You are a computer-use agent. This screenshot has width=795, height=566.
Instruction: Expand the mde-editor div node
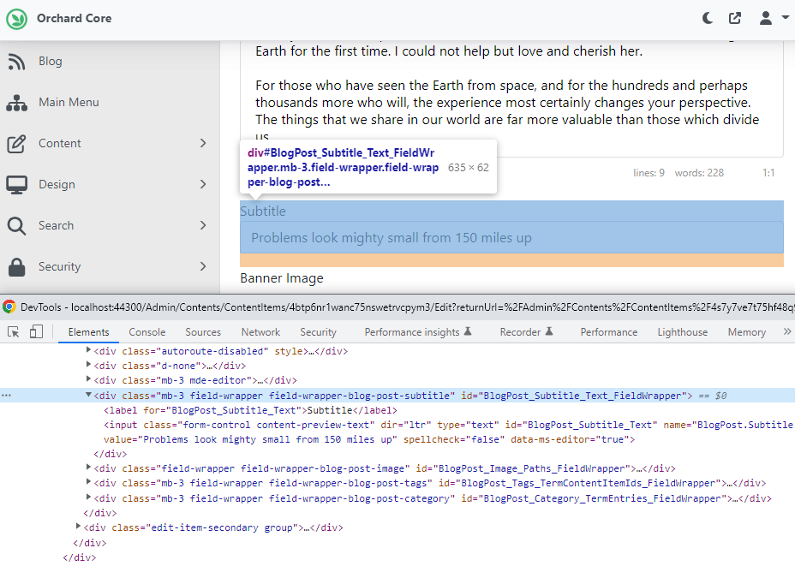88,379
